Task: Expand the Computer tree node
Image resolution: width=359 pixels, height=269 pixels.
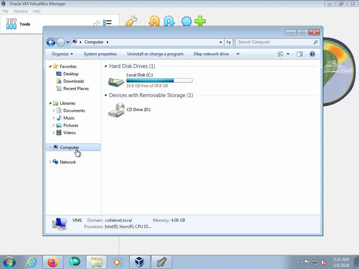Action: click(x=50, y=147)
